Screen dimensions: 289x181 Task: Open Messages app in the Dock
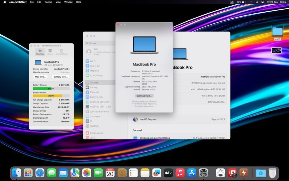click(51, 173)
